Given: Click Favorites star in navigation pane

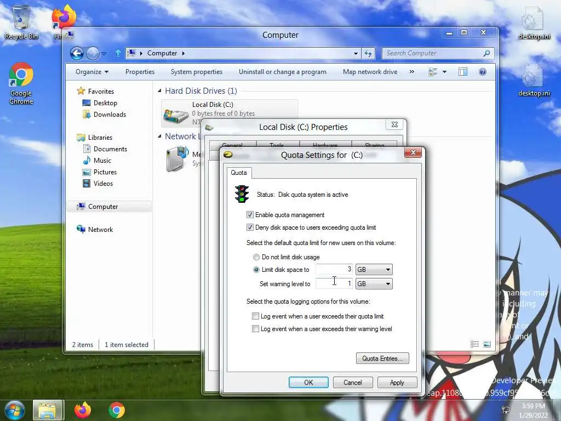Looking at the screenshot, I should pyautogui.click(x=81, y=91).
